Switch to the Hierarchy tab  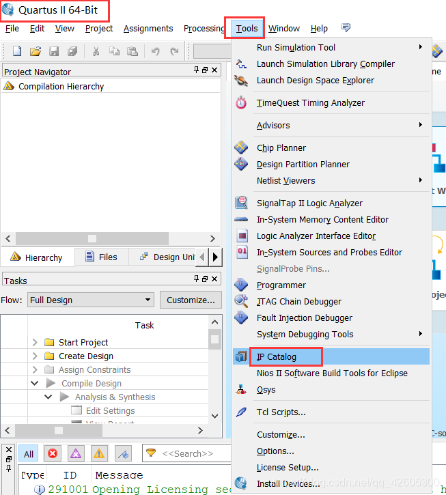37,257
